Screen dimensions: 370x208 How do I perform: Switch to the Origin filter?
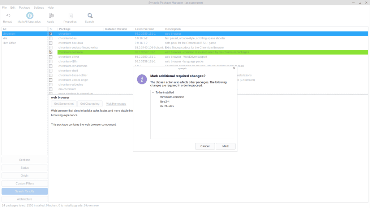pyautogui.click(x=25, y=176)
